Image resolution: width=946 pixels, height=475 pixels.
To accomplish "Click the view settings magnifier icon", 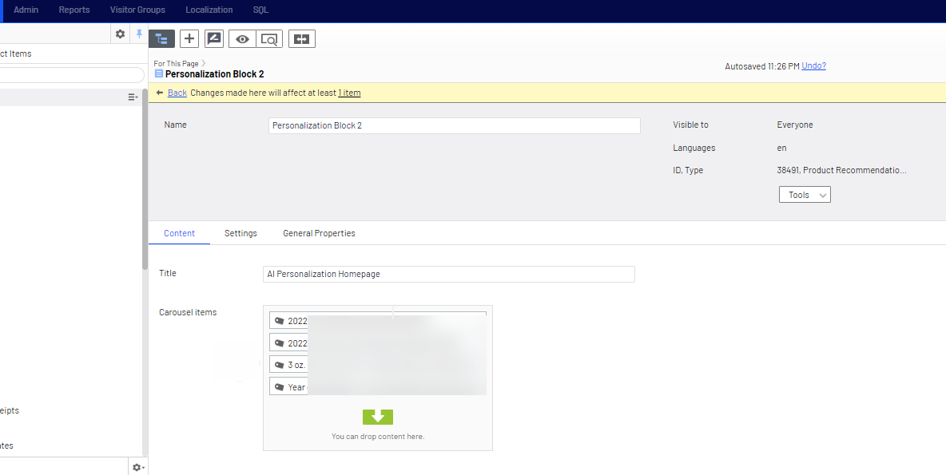I will click(x=269, y=38).
